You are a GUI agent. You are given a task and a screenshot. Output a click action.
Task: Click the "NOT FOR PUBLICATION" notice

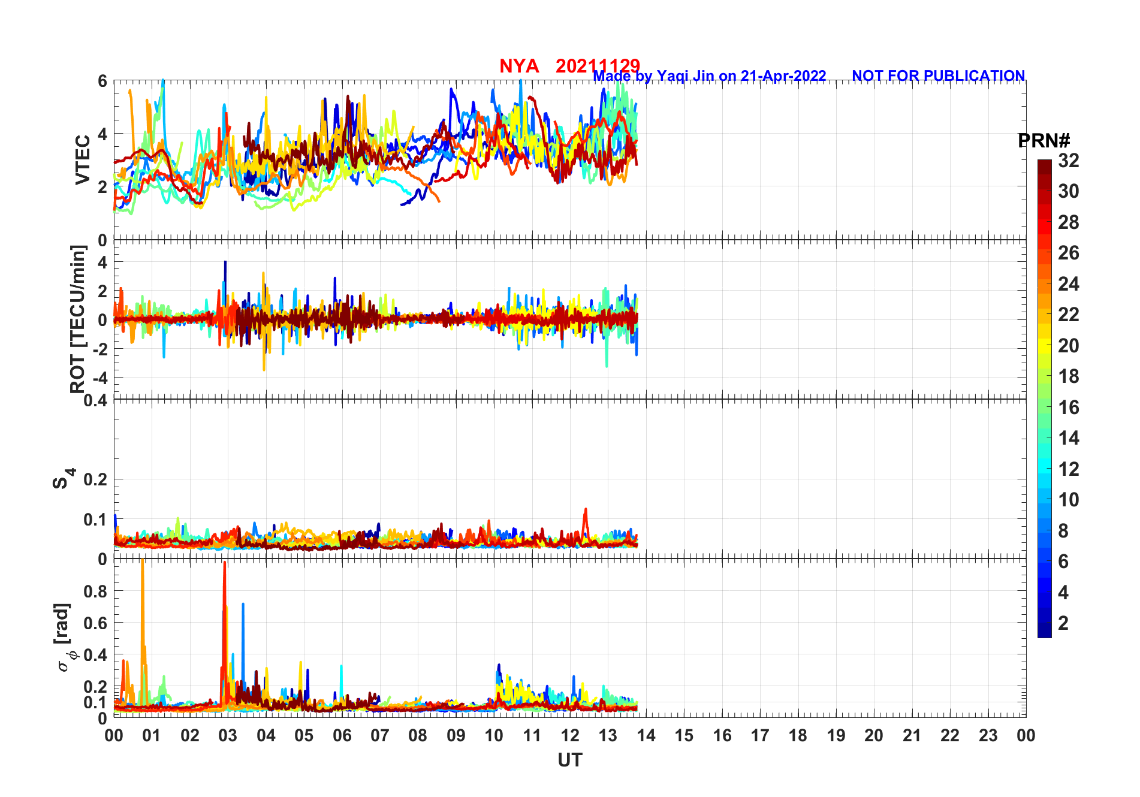click(x=938, y=76)
